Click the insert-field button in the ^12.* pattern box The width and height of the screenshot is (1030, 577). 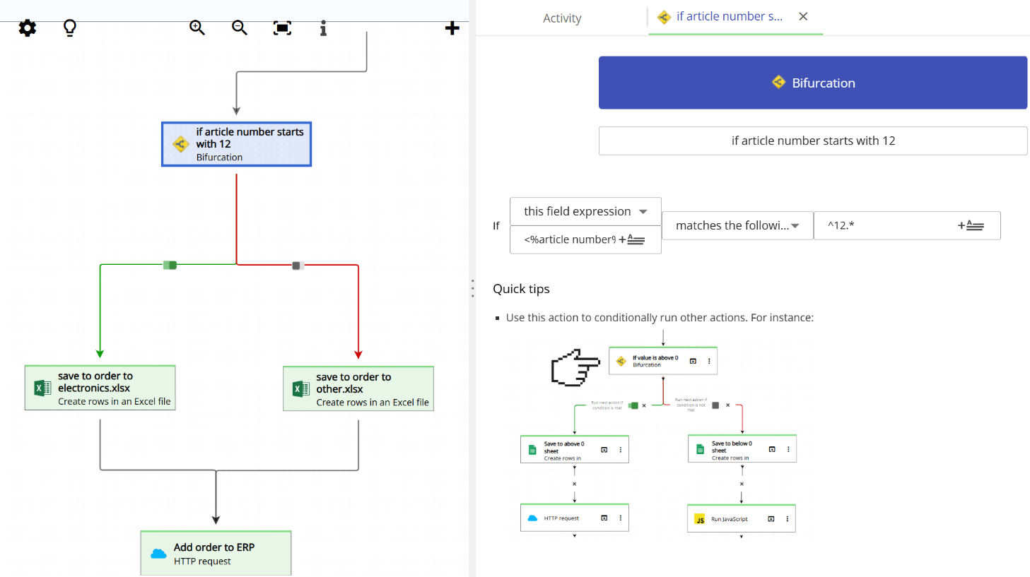pos(971,225)
